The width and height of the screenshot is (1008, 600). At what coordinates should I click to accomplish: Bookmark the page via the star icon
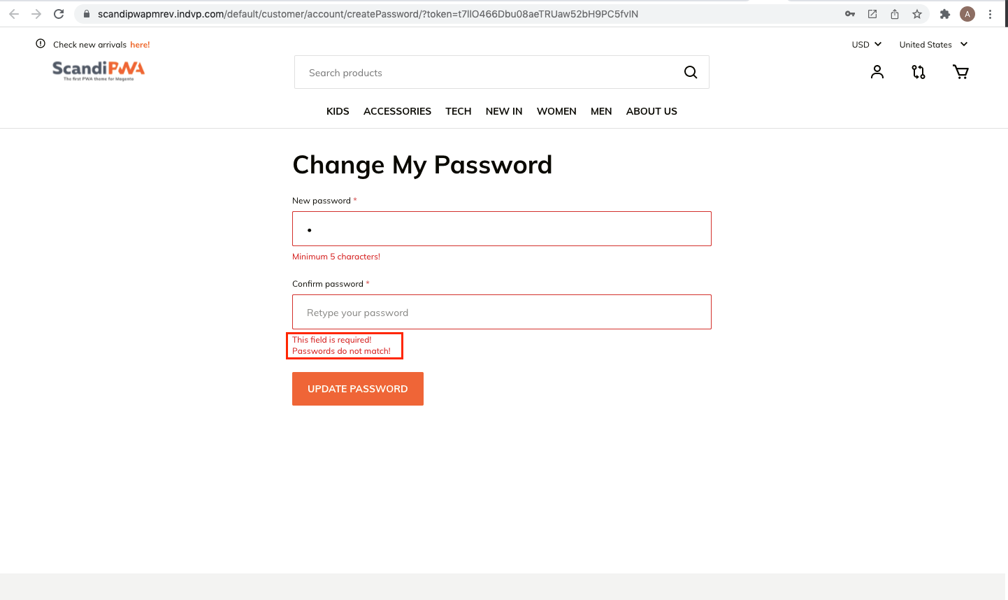pos(916,14)
